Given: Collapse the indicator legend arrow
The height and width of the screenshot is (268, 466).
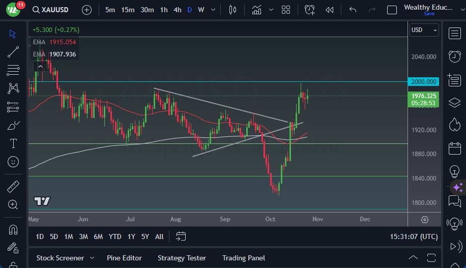Looking at the screenshot, I should click(40, 66).
